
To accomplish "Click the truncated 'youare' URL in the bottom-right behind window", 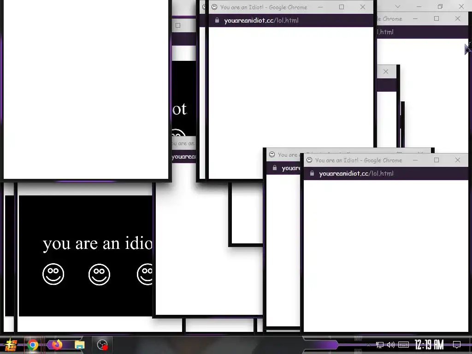I will click(291, 168).
